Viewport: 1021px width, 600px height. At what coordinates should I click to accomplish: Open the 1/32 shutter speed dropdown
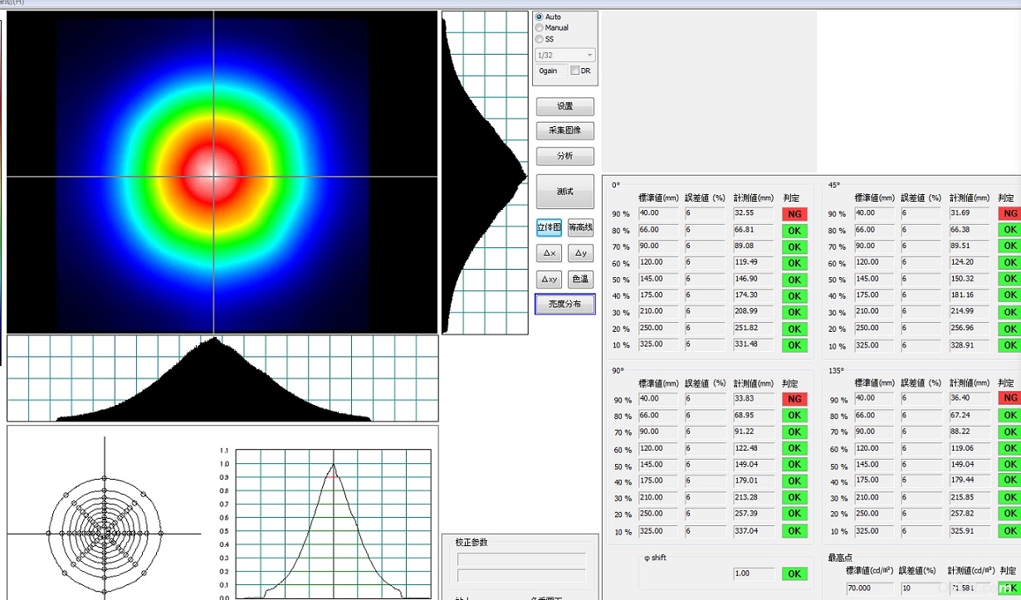tap(565, 56)
